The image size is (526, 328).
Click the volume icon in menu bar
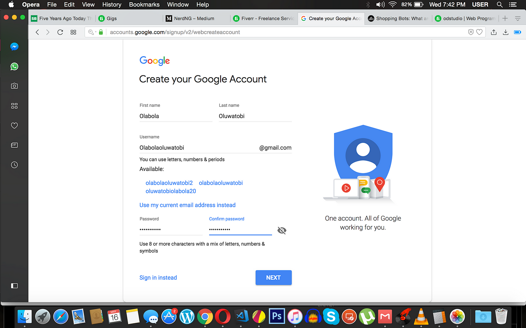point(380,4)
